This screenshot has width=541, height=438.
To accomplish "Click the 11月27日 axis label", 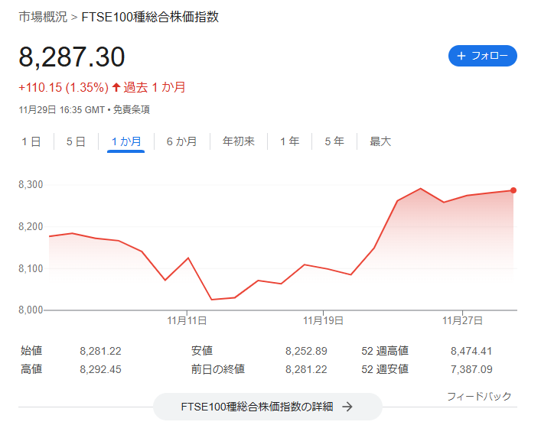I will click(x=462, y=321).
